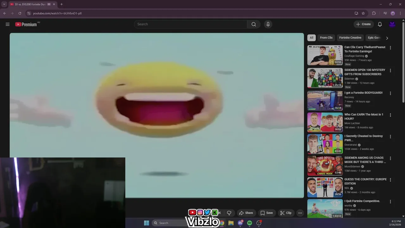The height and width of the screenshot is (228, 405).
Task: Open the browser Extensions puzzle icon
Action: point(374,13)
